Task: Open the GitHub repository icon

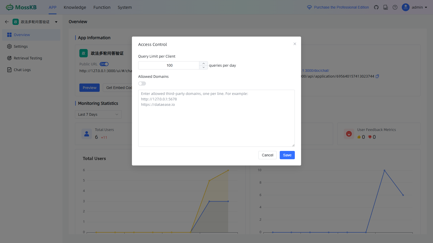Action: click(x=376, y=7)
